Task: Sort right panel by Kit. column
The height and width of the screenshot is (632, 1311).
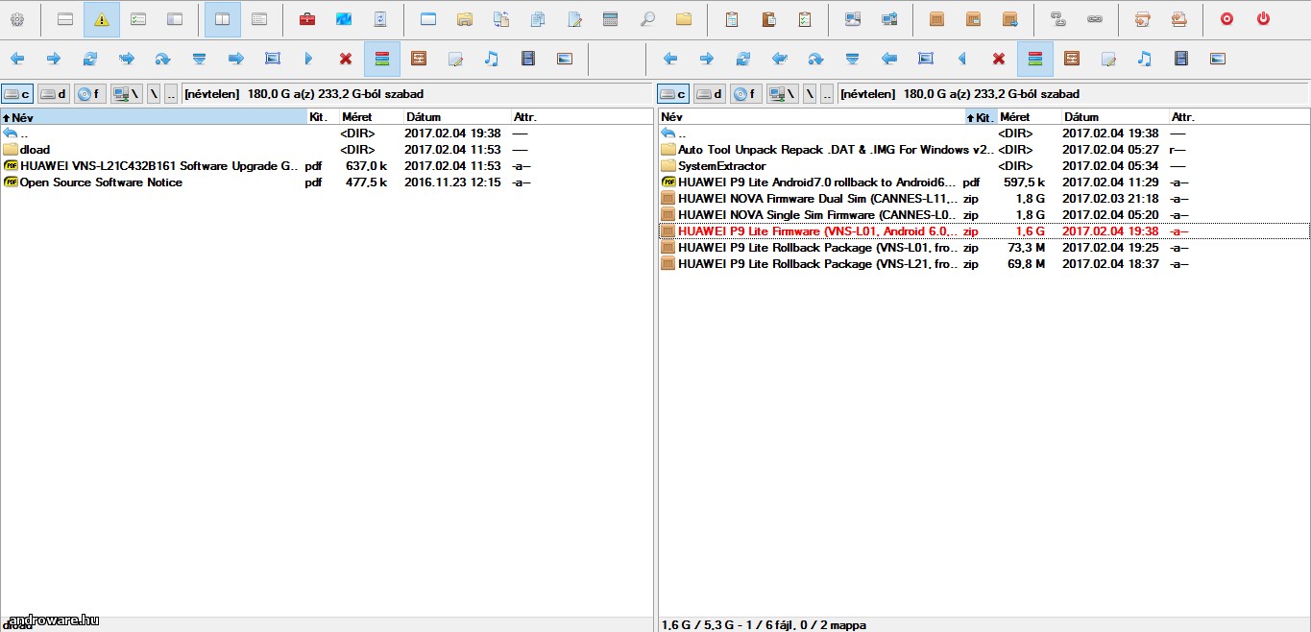Action: coord(981,117)
